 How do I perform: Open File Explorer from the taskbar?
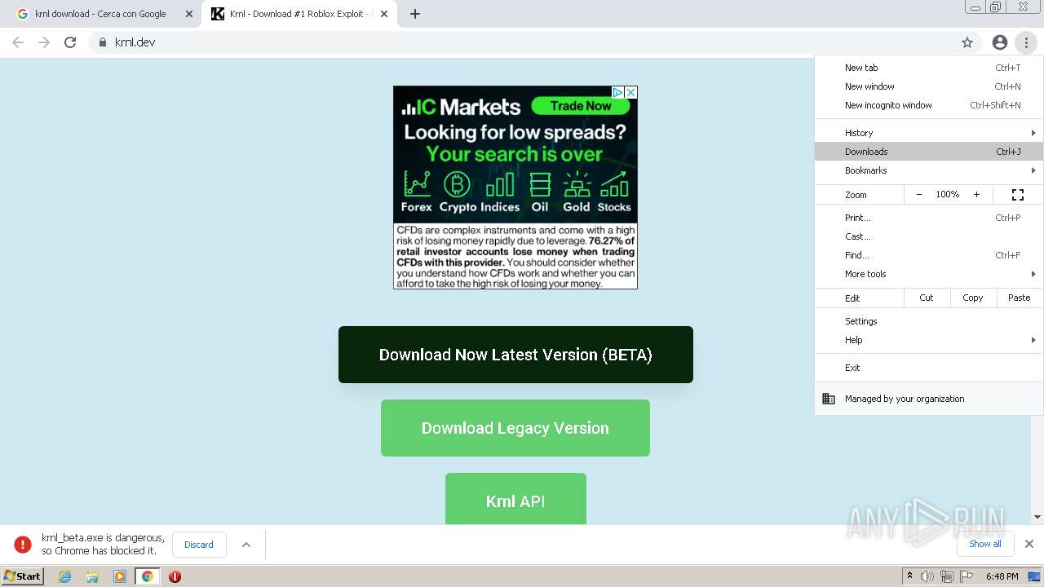pos(92,576)
